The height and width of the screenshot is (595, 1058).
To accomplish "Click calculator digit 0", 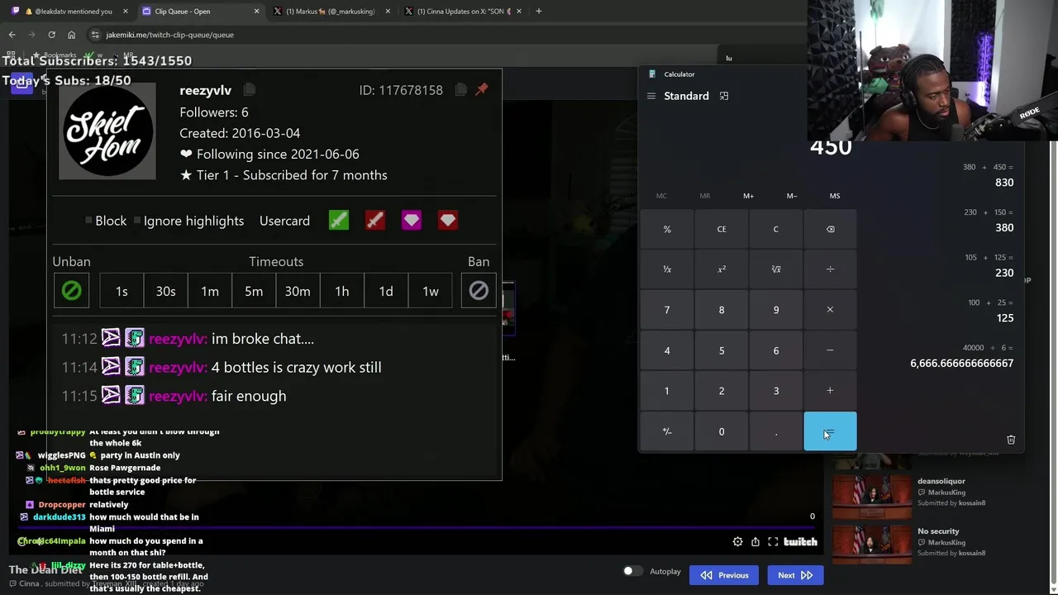I will pos(722,431).
